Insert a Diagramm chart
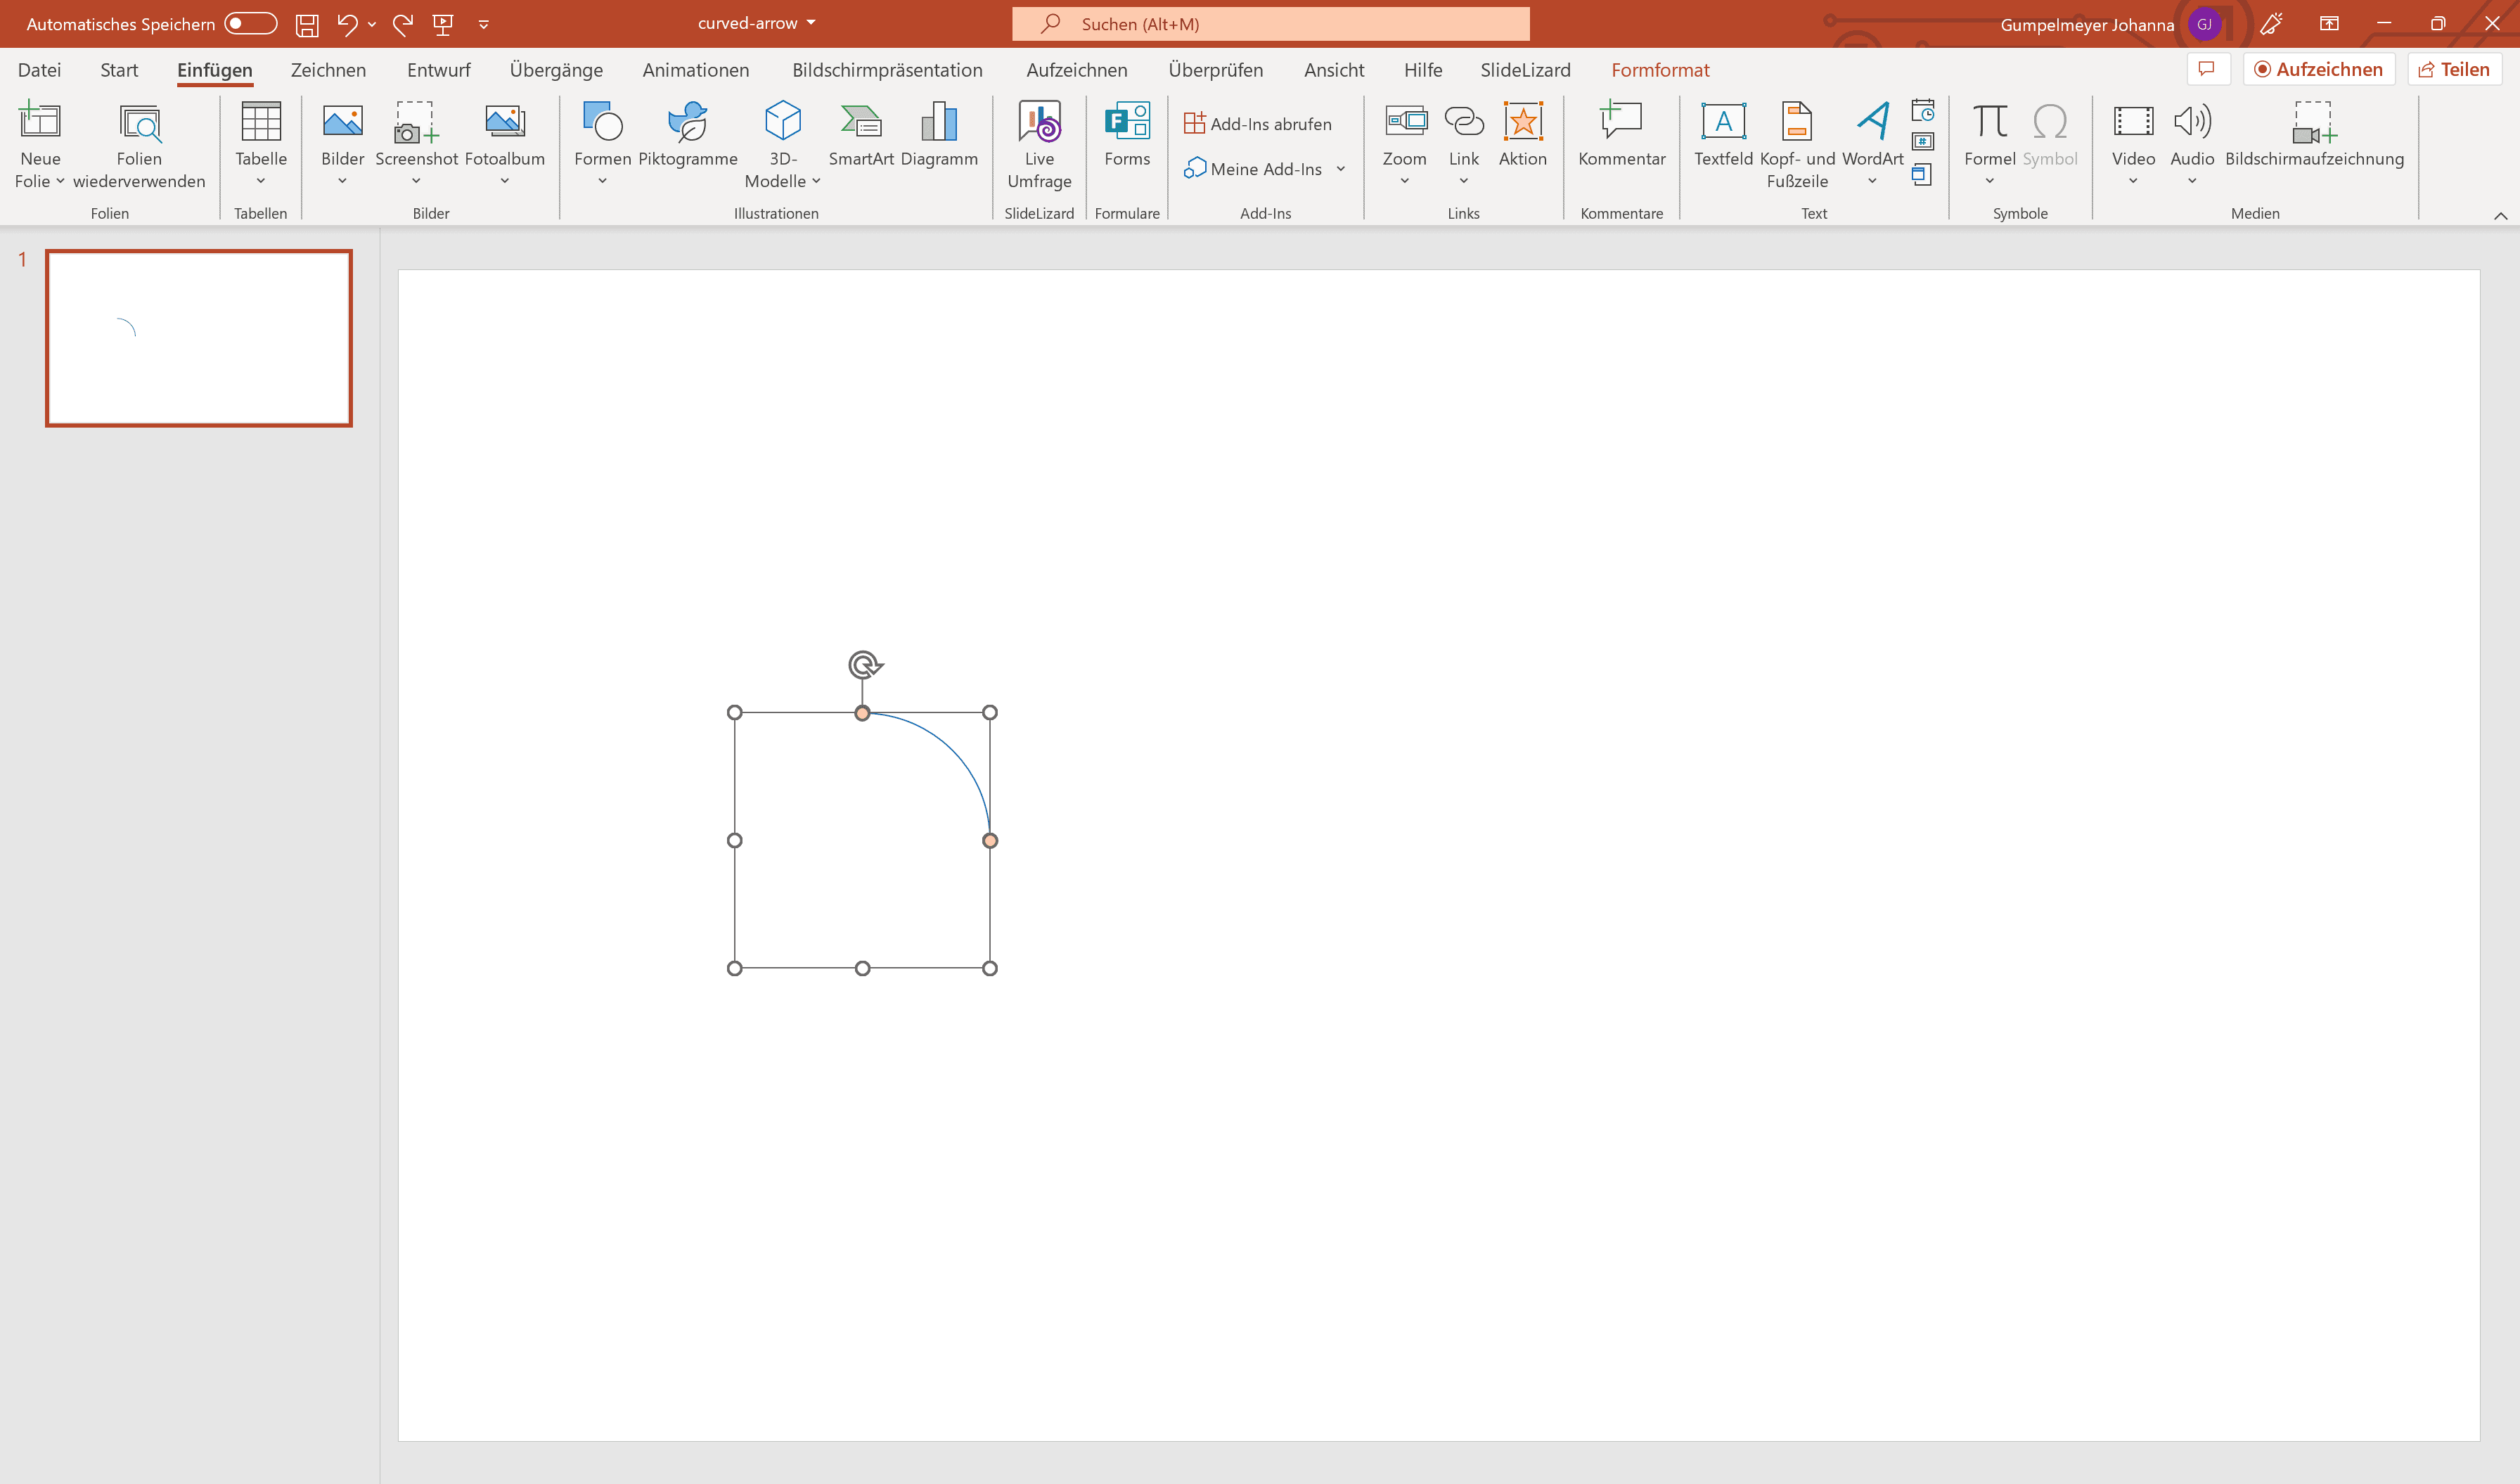 tap(939, 134)
